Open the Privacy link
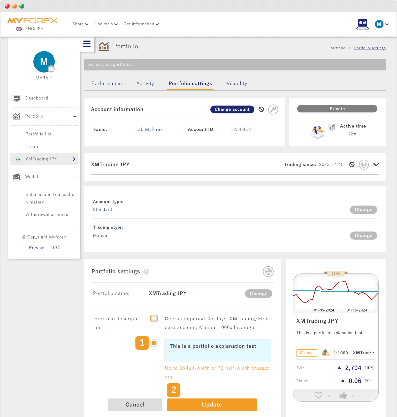397x417 pixels. pyautogui.click(x=37, y=248)
